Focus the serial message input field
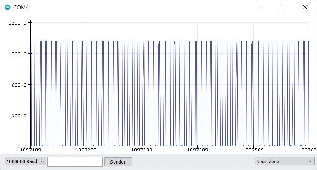Image resolution: width=317 pixels, height=170 pixels. pyautogui.click(x=75, y=162)
